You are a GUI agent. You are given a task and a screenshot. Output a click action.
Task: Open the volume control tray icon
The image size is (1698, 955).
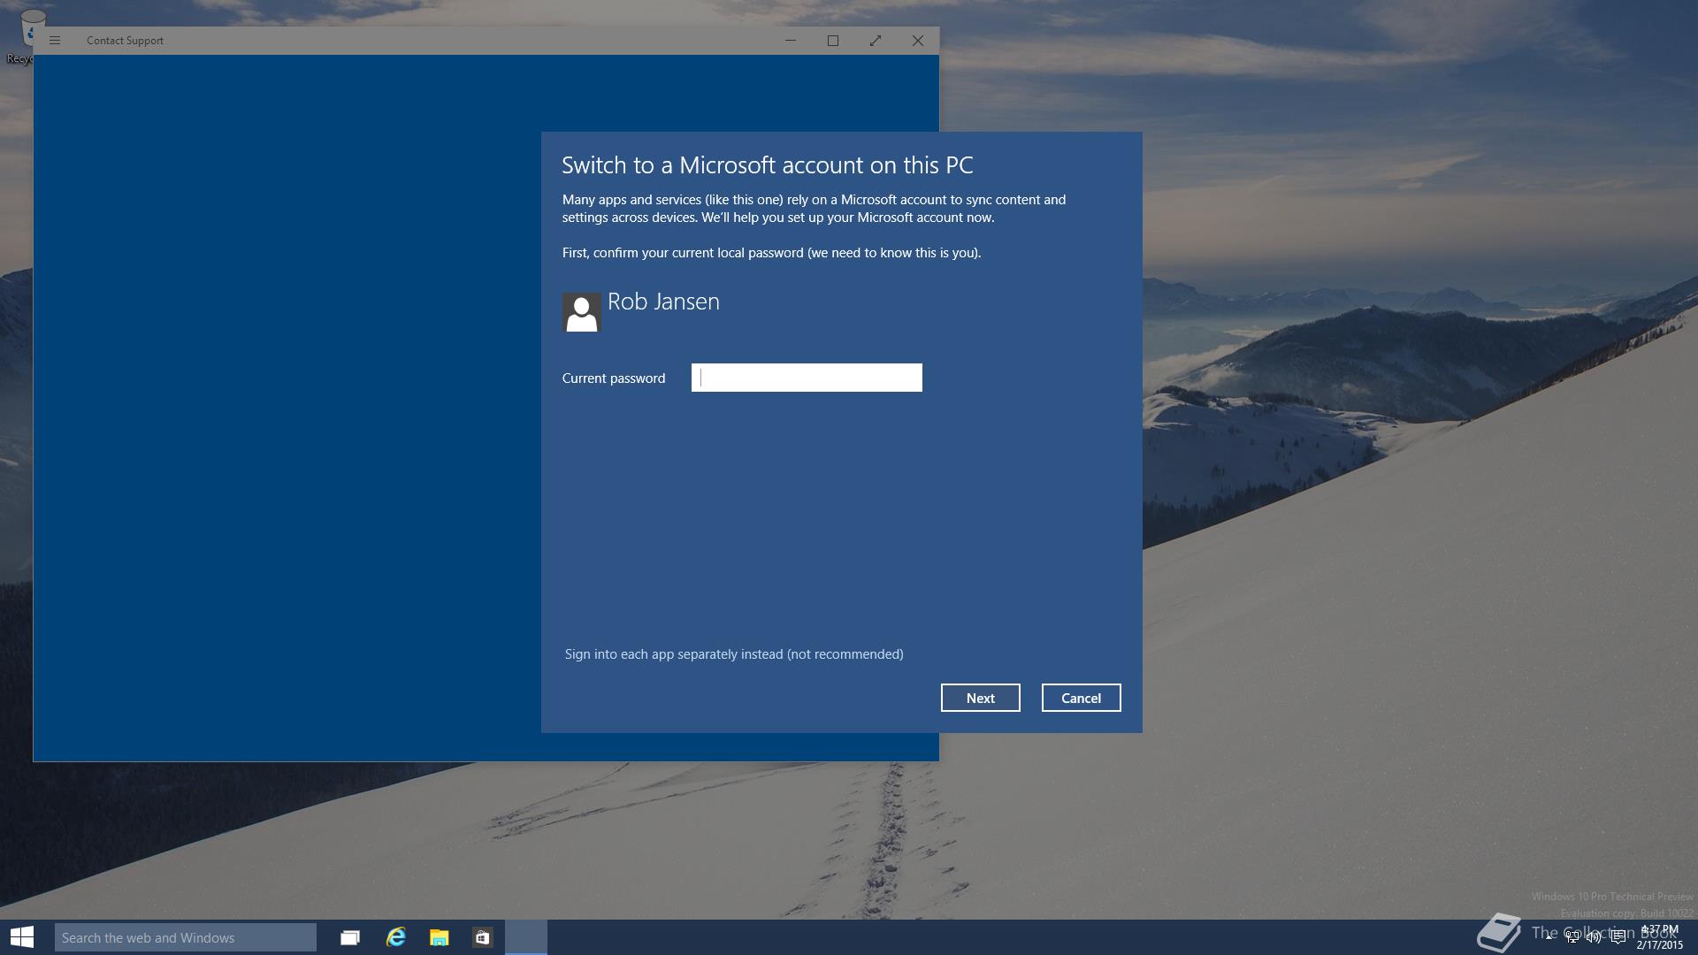tap(1594, 937)
